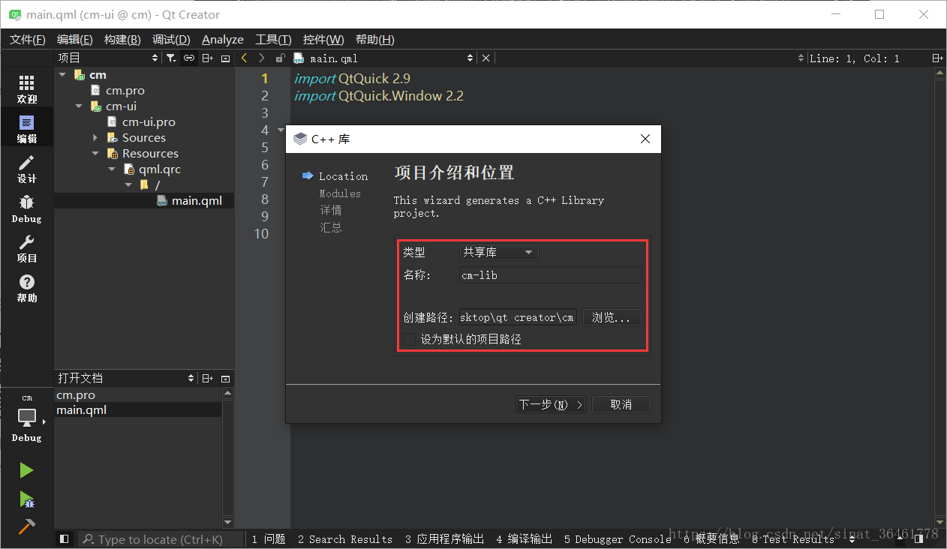Close the main.qml document with X
This screenshot has height=549, width=947.
[486, 58]
